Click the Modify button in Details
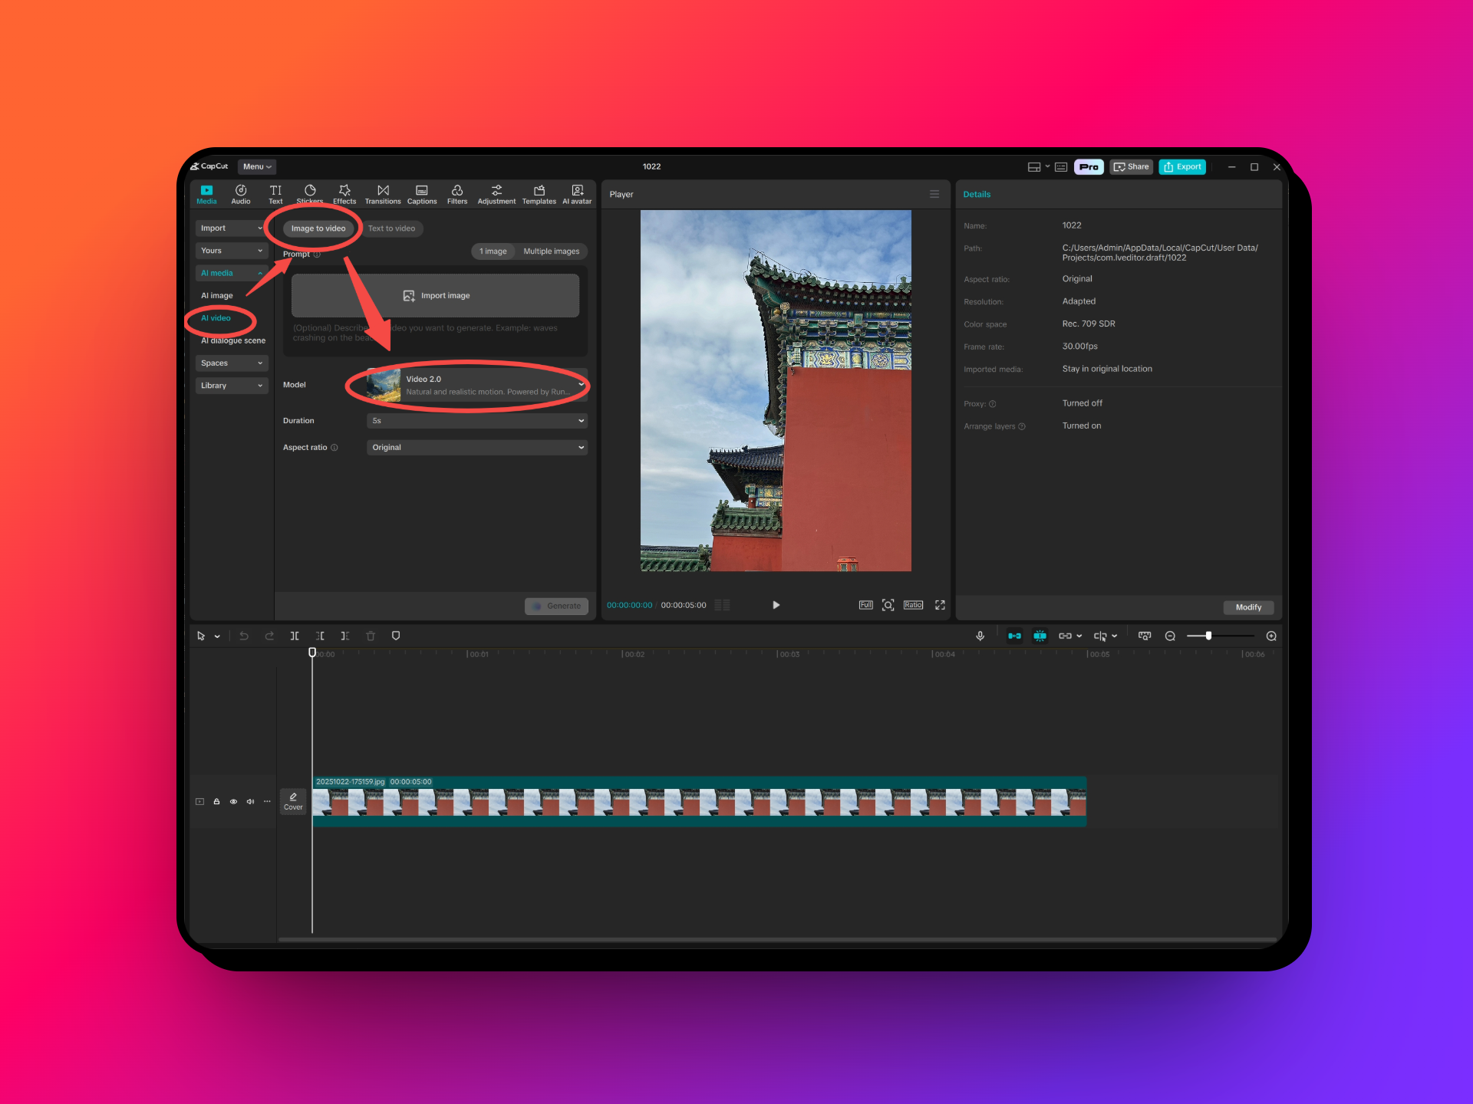The height and width of the screenshot is (1104, 1473). pyautogui.click(x=1248, y=607)
